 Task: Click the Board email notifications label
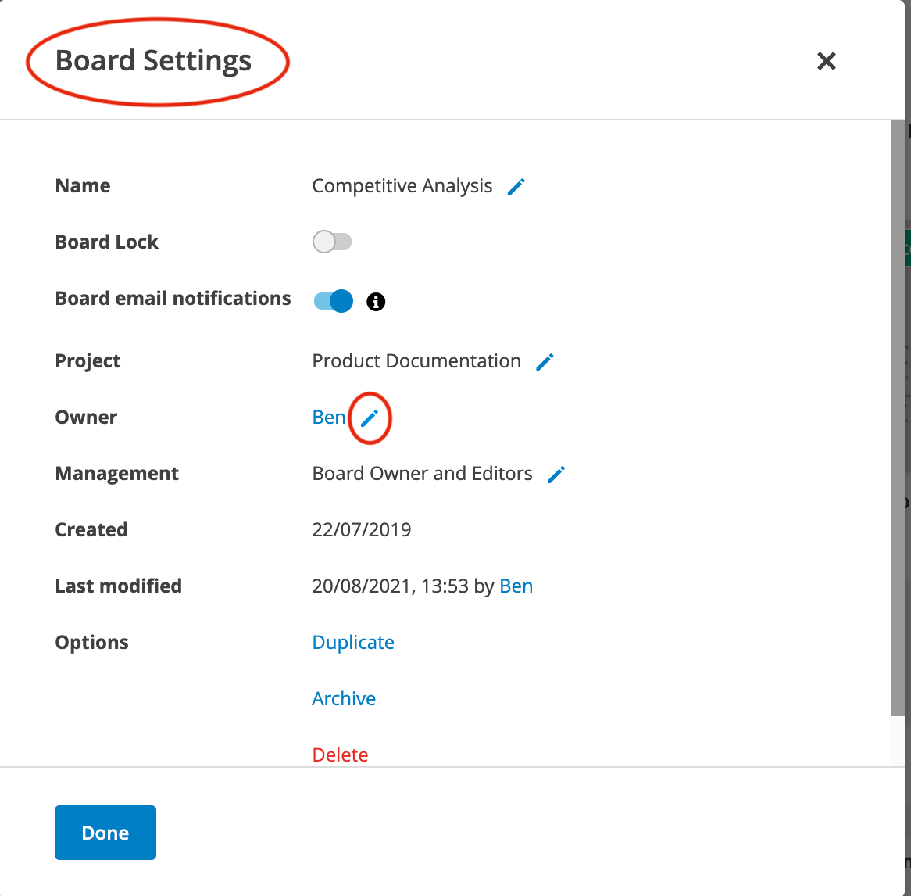[x=173, y=299]
